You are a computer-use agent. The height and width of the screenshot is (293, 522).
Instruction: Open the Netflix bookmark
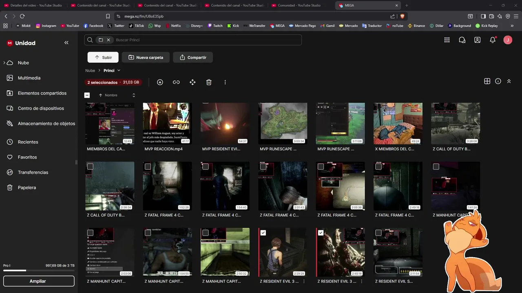[173, 26]
